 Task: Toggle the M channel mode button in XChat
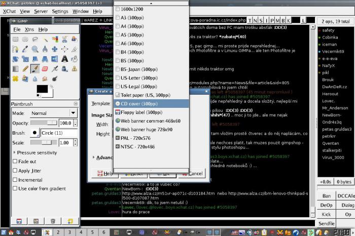click(277, 21)
